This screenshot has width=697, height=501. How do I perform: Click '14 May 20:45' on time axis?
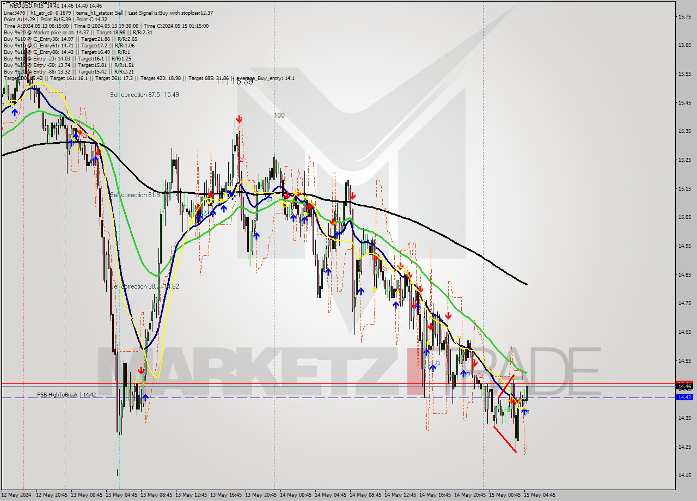pyautogui.click(x=470, y=495)
